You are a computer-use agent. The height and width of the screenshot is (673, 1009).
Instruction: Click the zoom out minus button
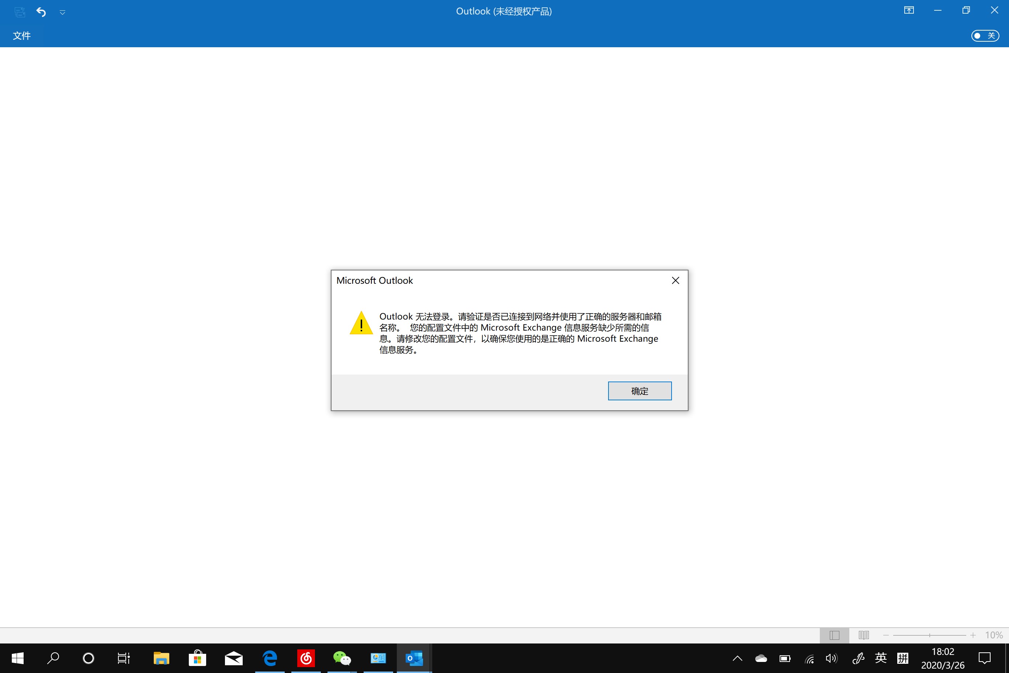(886, 635)
